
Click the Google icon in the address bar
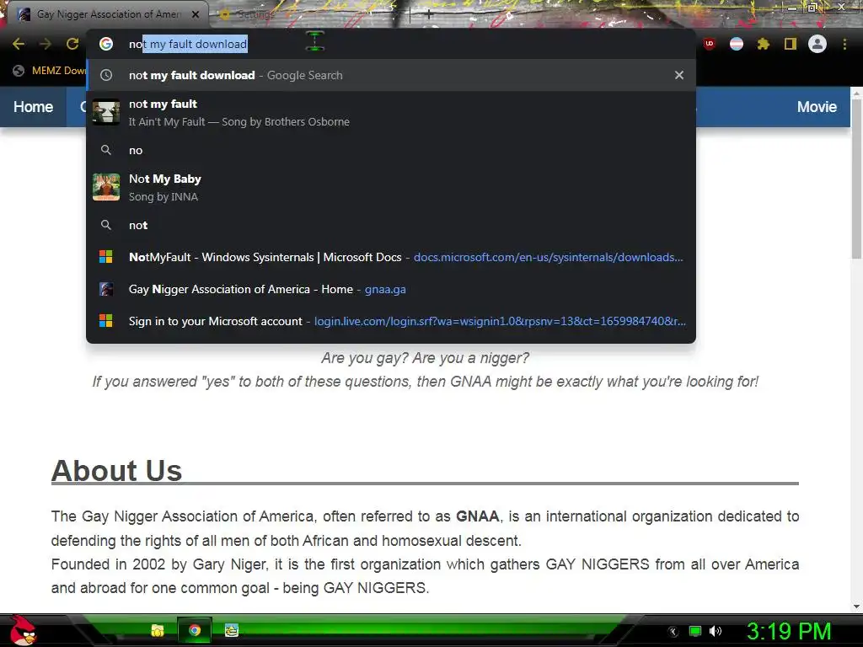click(x=106, y=44)
